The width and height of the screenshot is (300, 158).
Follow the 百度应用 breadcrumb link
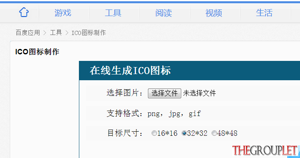pos(28,33)
